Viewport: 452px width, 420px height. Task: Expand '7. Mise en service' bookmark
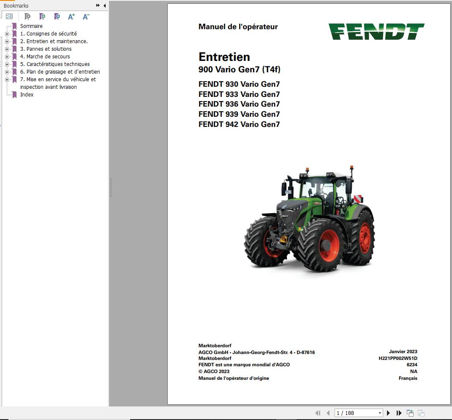pyautogui.click(x=7, y=80)
